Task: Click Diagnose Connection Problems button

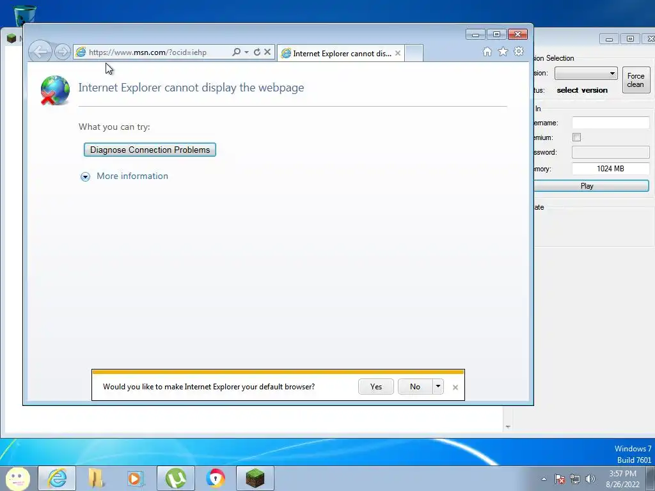Action: click(150, 150)
